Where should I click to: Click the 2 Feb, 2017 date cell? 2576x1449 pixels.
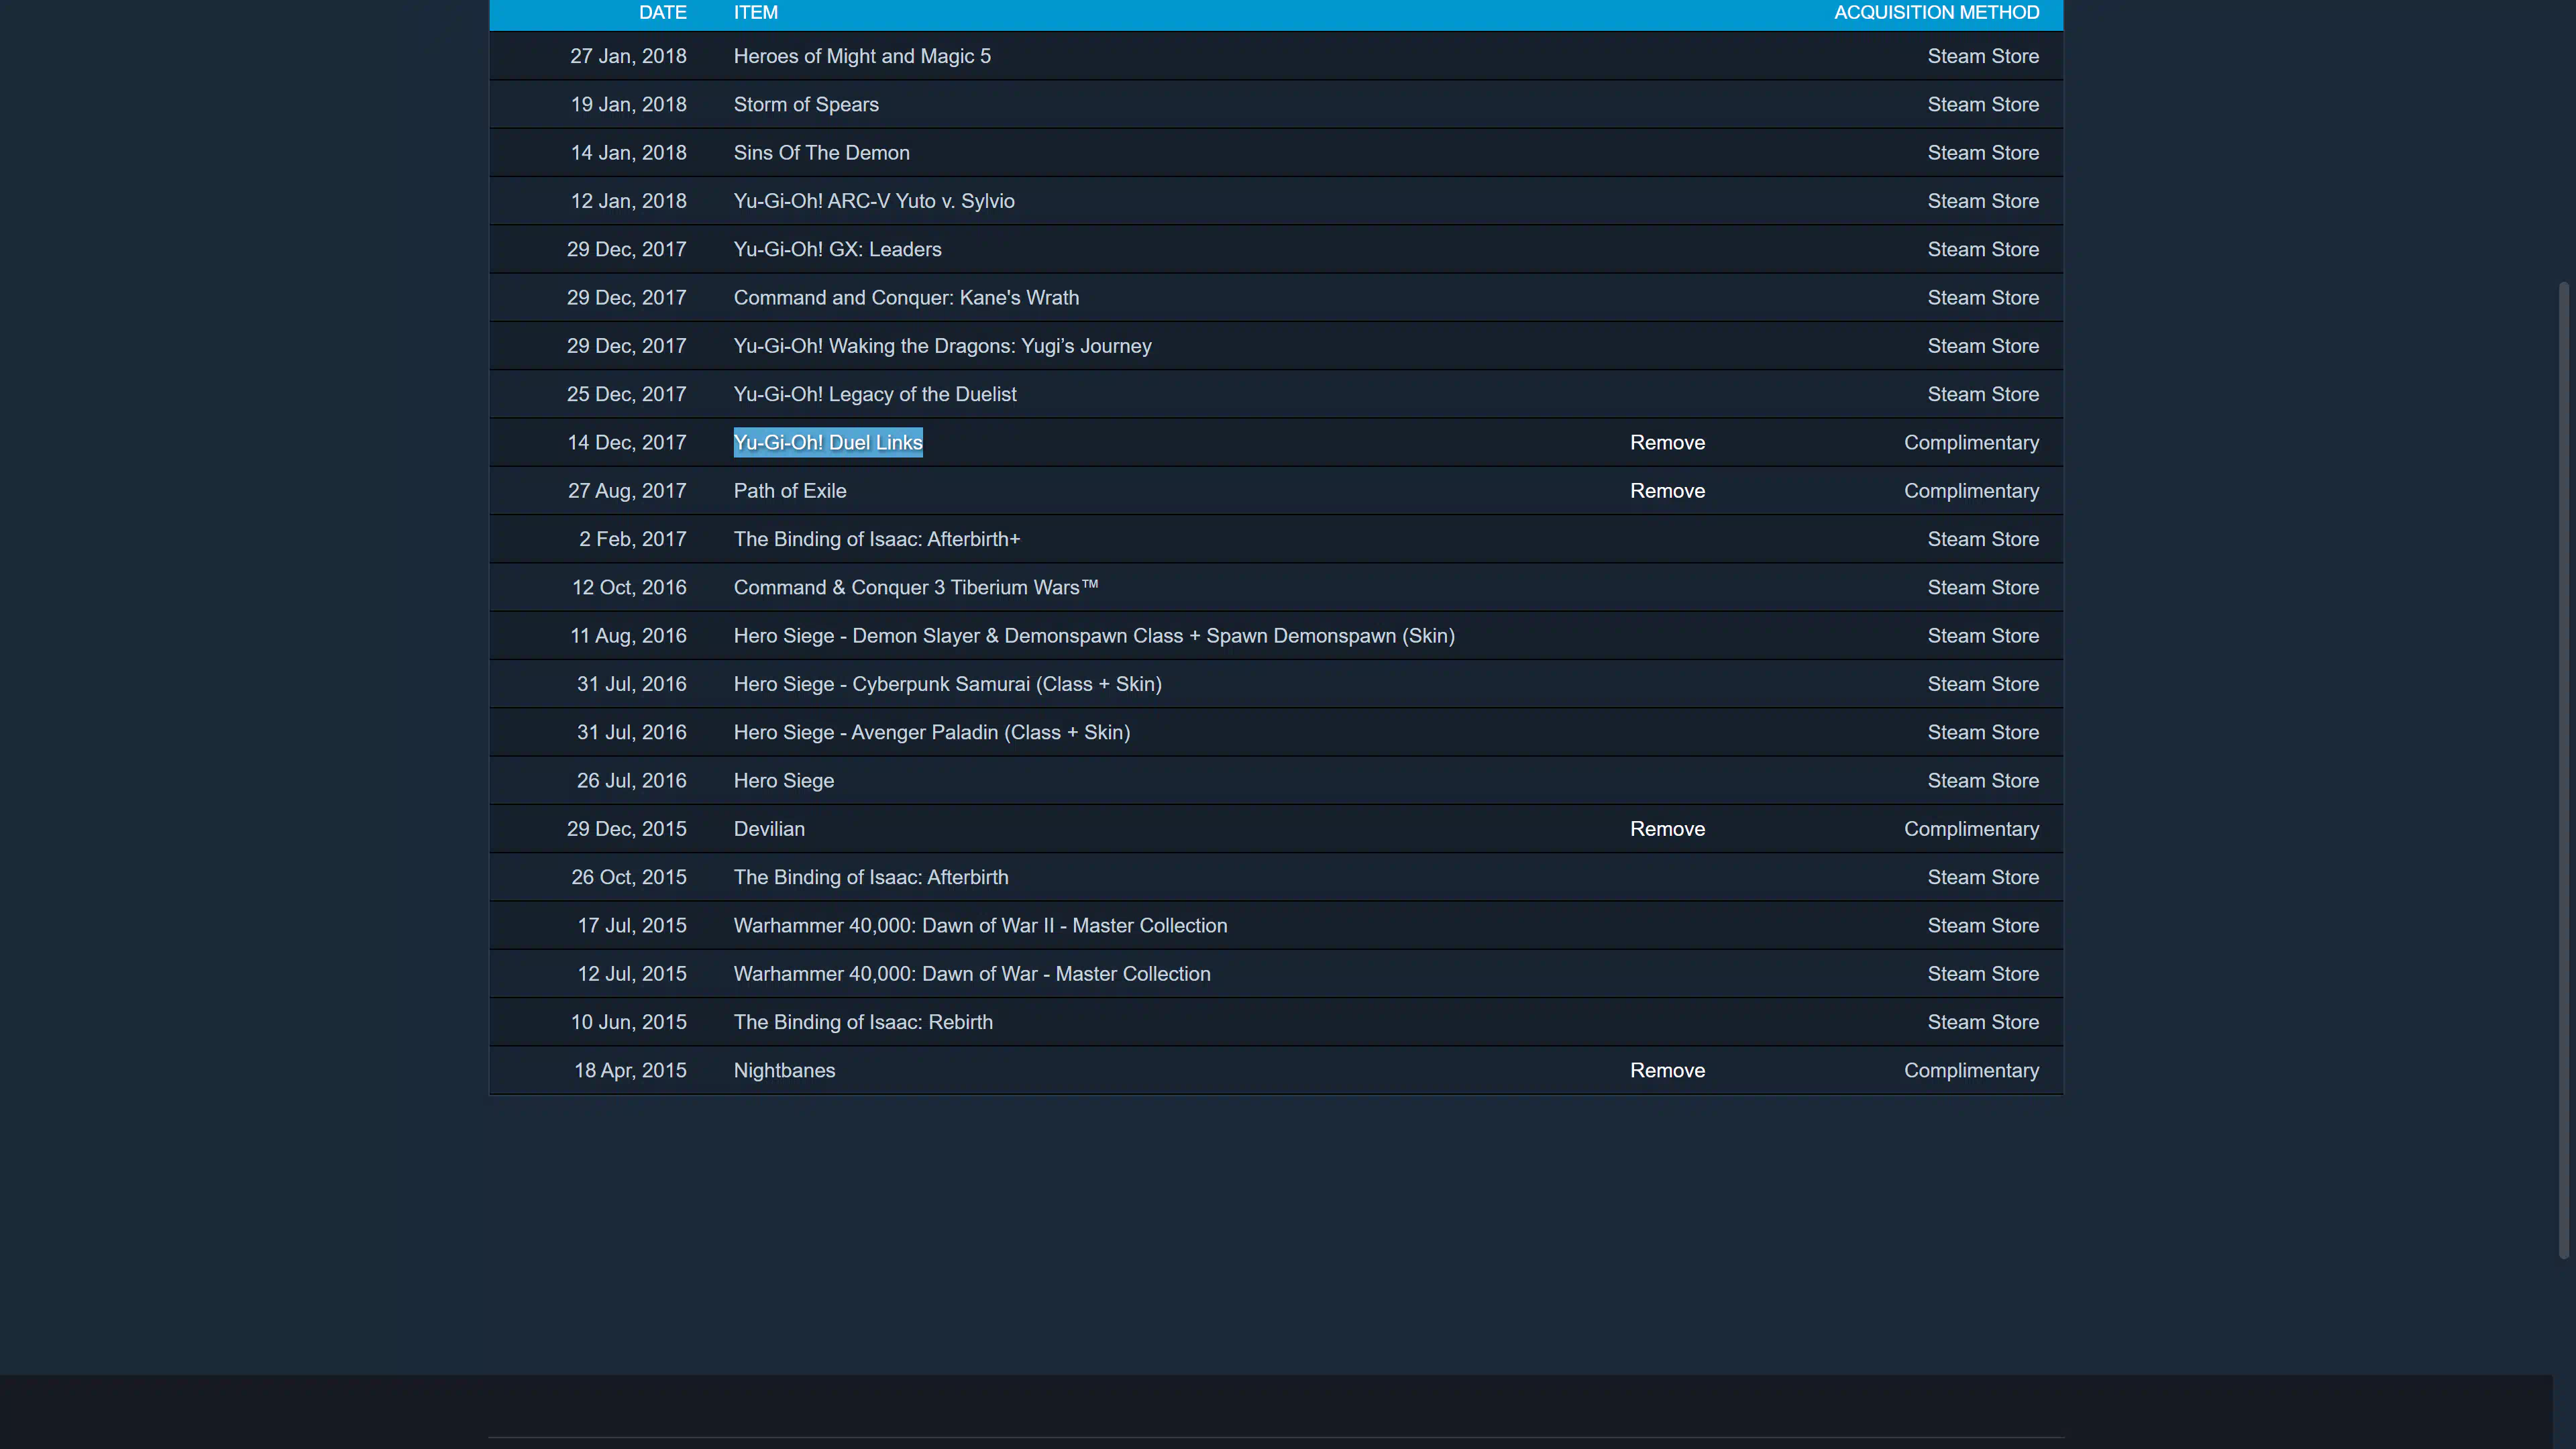pos(632,539)
